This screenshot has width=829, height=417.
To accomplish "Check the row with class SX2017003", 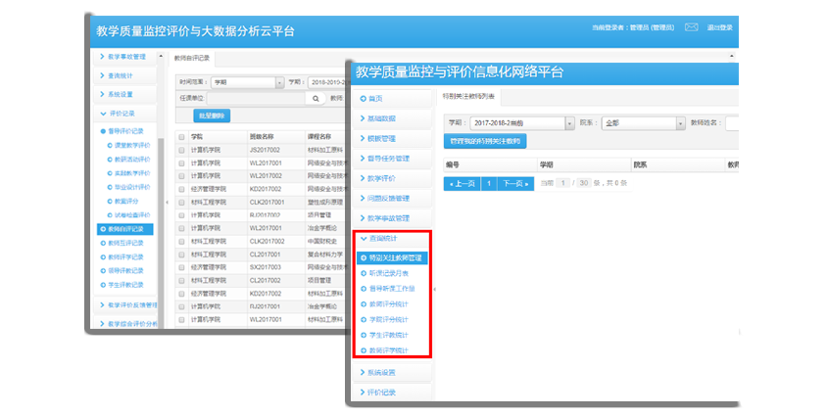I will click(x=181, y=267).
